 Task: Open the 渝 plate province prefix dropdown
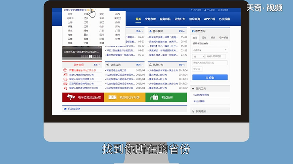pyautogui.click(x=198, y=56)
